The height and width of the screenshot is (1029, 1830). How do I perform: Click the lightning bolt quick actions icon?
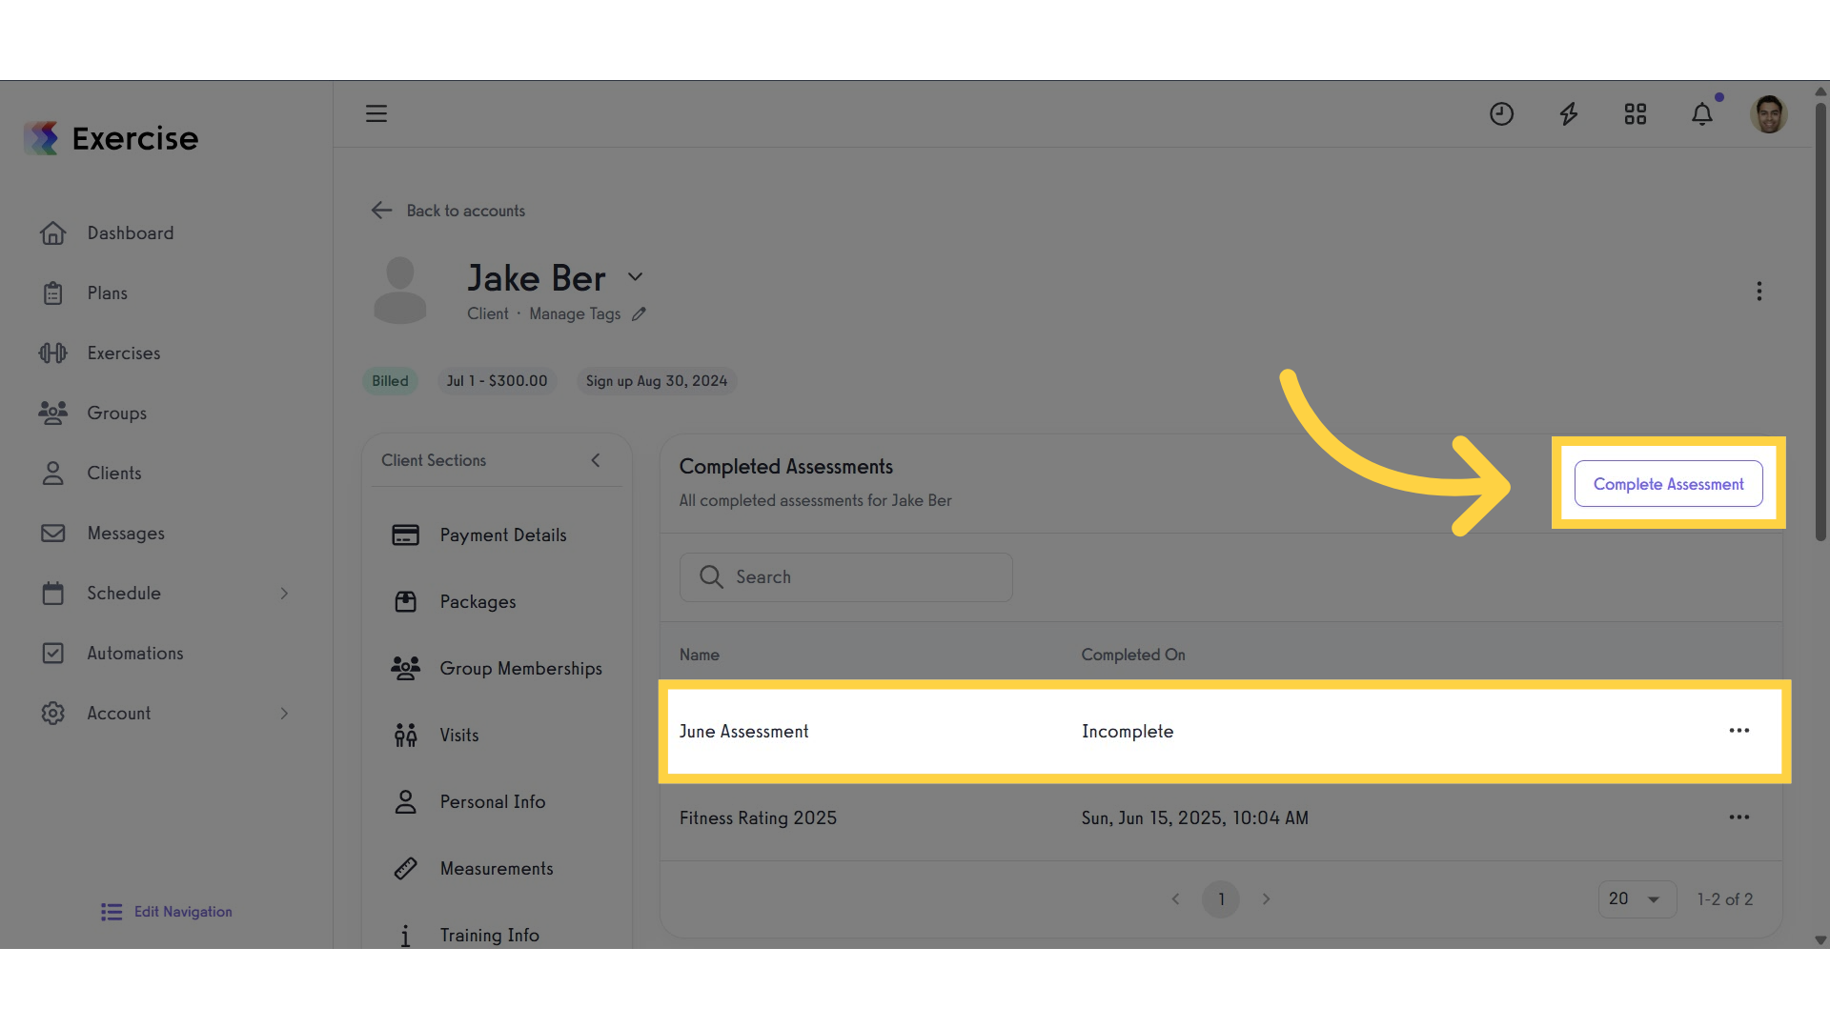(1568, 114)
